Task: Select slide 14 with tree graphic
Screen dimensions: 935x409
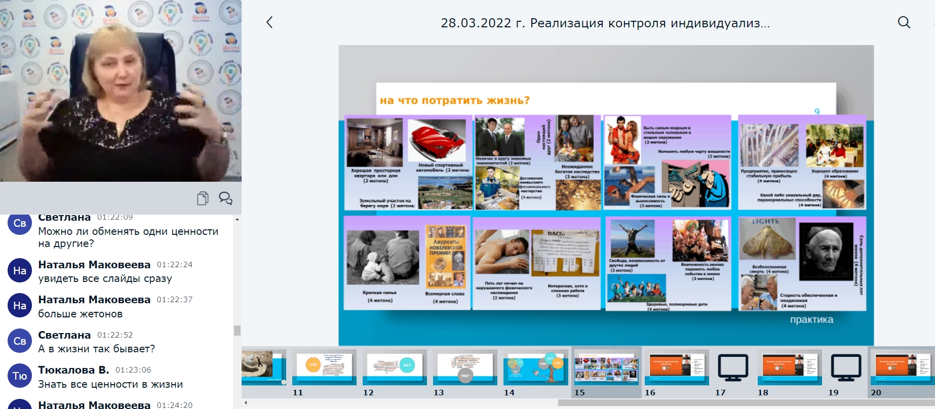Action: [536, 366]
